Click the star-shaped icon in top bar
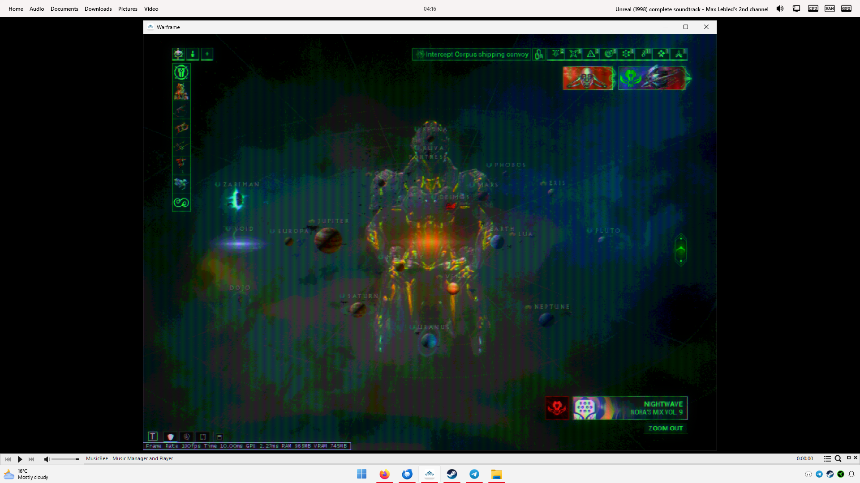 coord(662,54)
